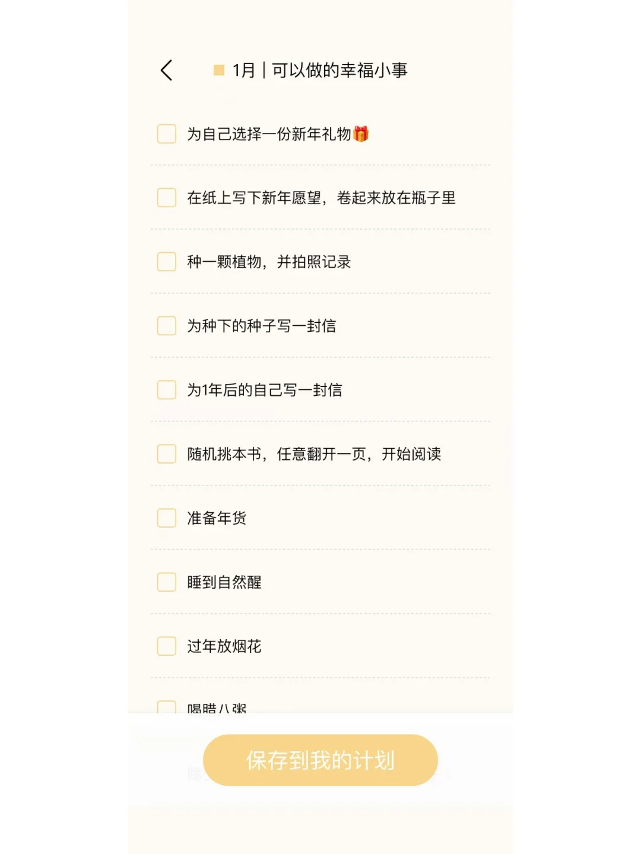The width and height of the screenshot is (641, 854).
Task: Mark 为种下的种子写一封信 checkbox
Action: [x=167, y=326]
